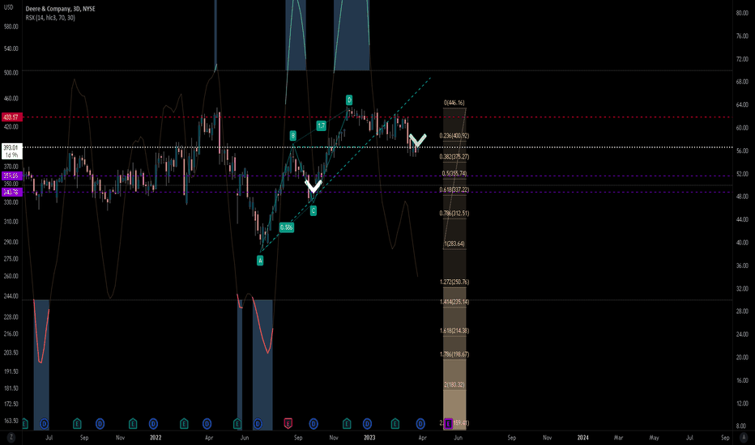The width and height of the screenshot is (755, 445).
Task: Open the USD currency selector
Action: (8, 7)
